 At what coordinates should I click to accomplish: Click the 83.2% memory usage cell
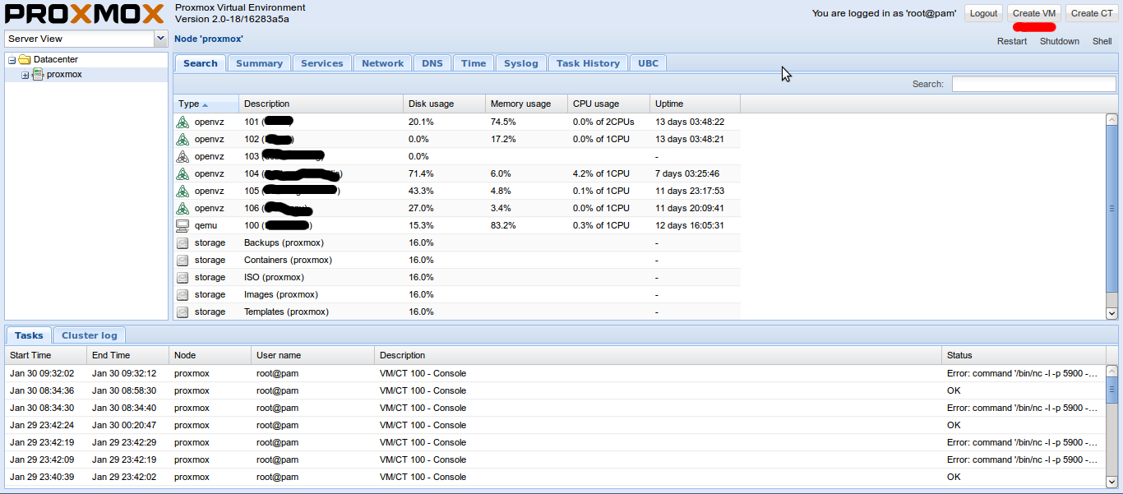click(x=527, y=225)
